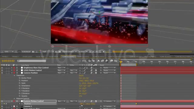The image size is (194, 109).
Task: Expand the Material Options group
Action: pyautogui.click(x=14, y=99)
